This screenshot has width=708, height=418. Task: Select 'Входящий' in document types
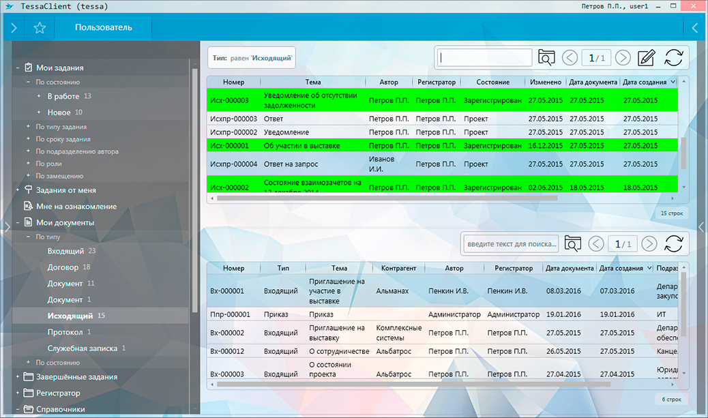tap(65, 251)
